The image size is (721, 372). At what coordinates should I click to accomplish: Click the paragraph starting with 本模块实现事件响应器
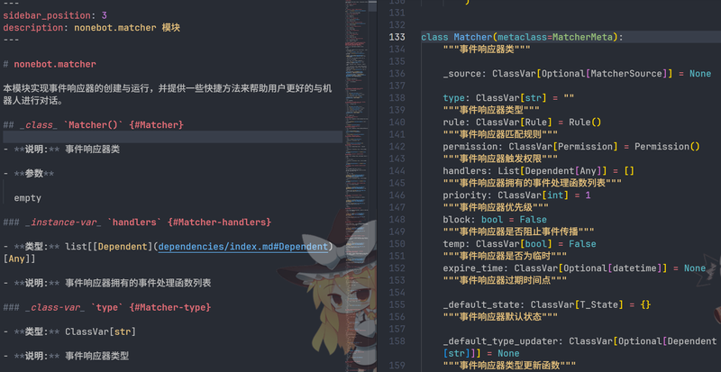coord(168,95)
